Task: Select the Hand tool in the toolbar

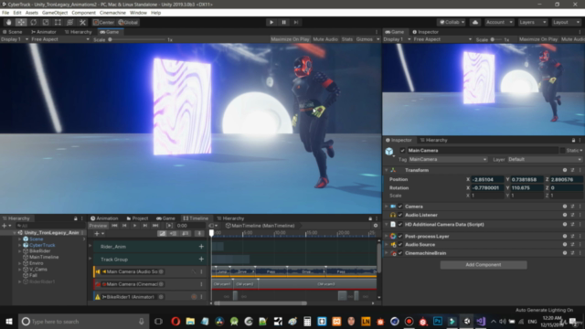Action: pyautogui.click(x=8, y=22)
